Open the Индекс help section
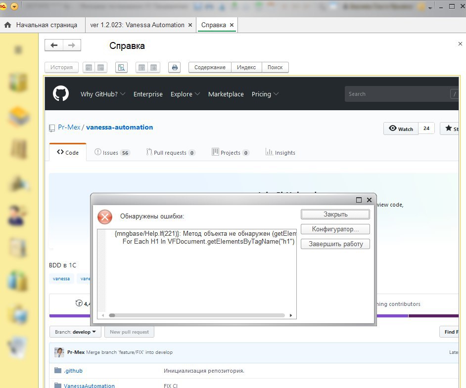466x388 pixels. point(246,67)
